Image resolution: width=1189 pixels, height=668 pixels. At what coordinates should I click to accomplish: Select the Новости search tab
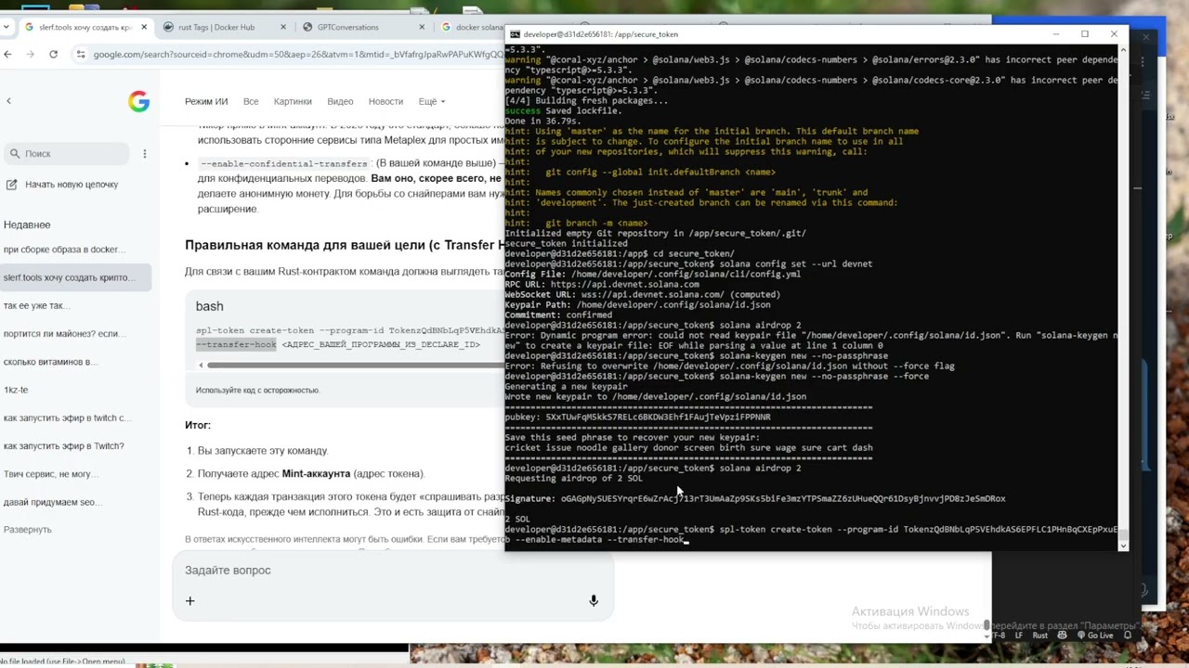[x=385, y=102]
